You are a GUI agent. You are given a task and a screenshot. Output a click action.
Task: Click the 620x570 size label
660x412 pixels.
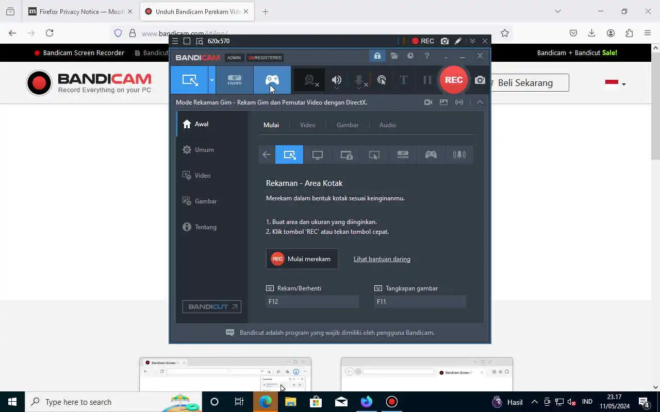click(219, 41)
